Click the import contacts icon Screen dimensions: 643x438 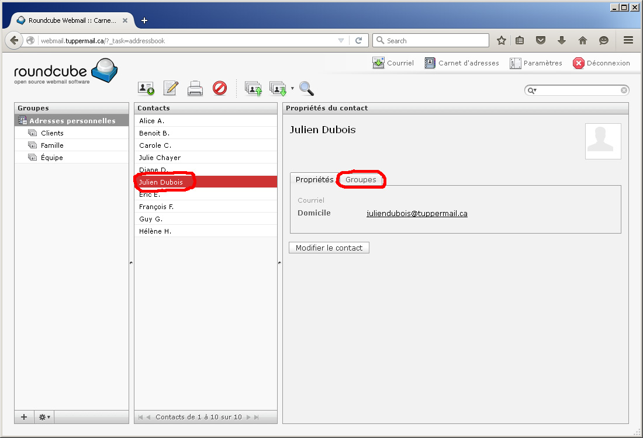click(x=253, y=88)
